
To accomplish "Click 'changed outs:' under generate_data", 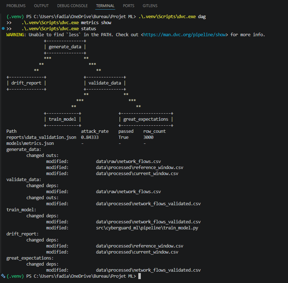I will (x=42, y=156).
